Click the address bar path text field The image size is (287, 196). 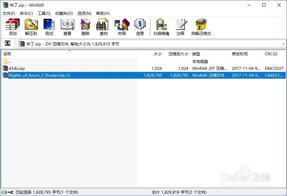point(152,44)
